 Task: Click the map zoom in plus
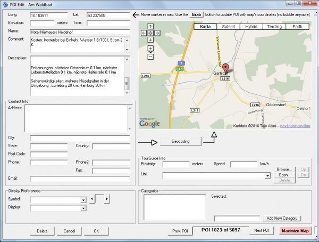tap(150, 49)
